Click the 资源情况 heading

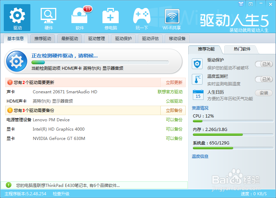tap(200, 108)
